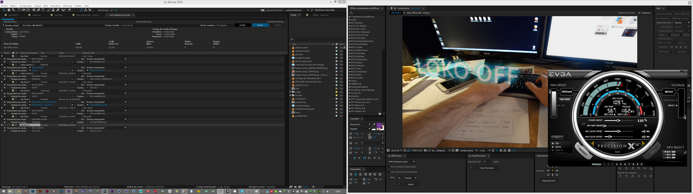Click Arrêter to stop render
Screen dimensions: 693x194
[243, 25]
